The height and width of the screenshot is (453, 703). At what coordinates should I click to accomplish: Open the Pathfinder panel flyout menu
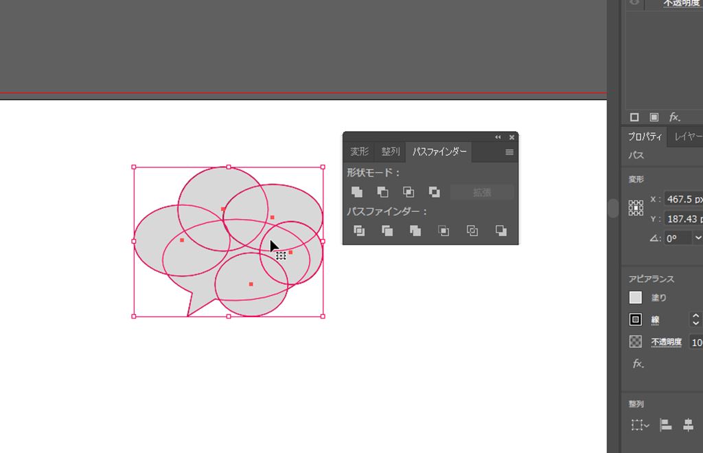pos(509,152)
